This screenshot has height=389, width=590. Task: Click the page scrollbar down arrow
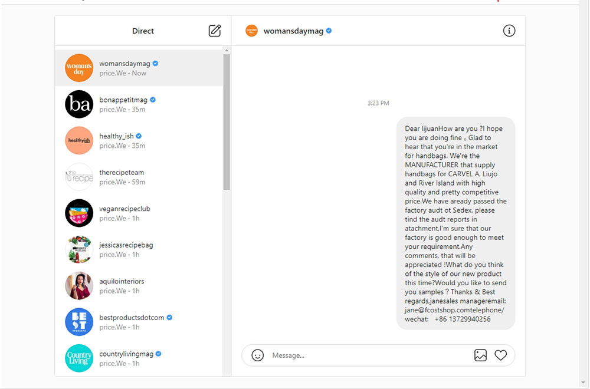click(x=583, y=383)
